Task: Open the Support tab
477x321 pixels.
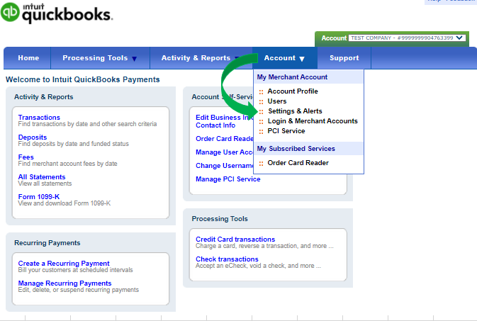Action: click(x=344, y=58)
